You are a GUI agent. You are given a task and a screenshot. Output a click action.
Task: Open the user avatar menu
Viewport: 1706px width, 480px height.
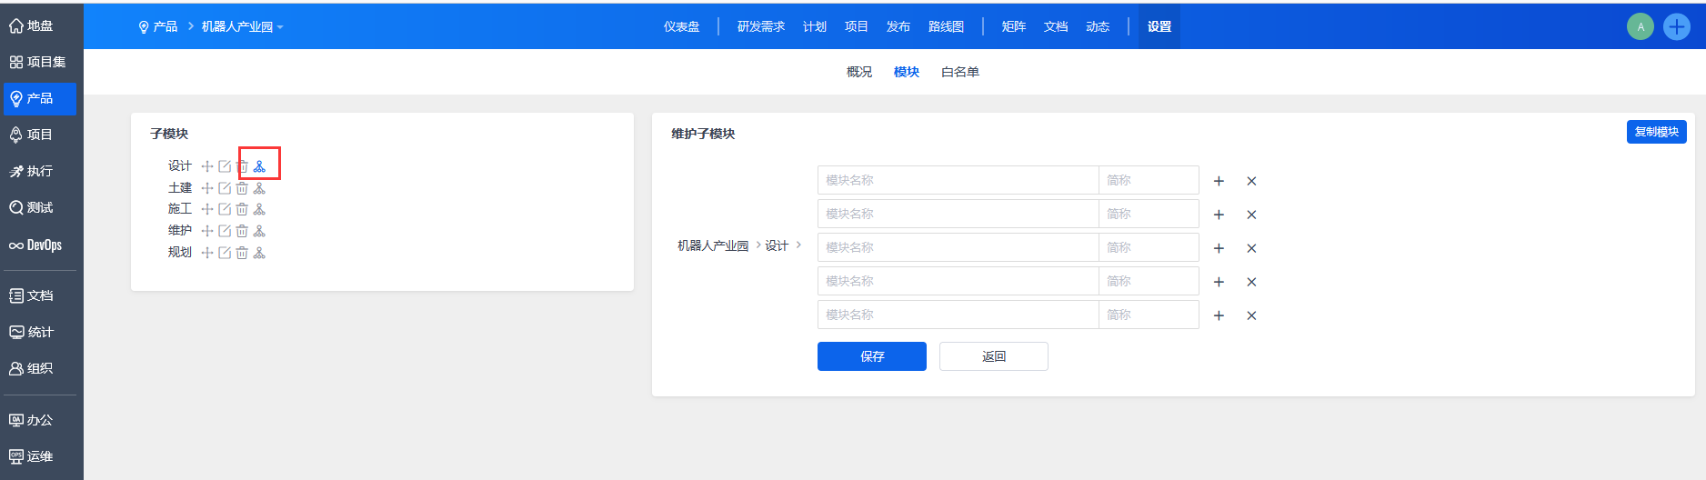point(1641,26)
